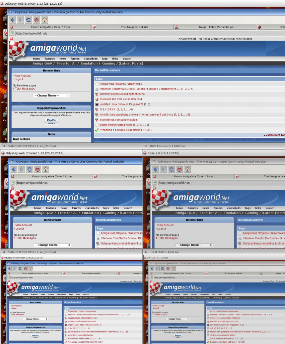285x344 pixels.
Task: Switch to 'Amiga - Polski Portal Amigo...' tab
Action: [215, 27]
